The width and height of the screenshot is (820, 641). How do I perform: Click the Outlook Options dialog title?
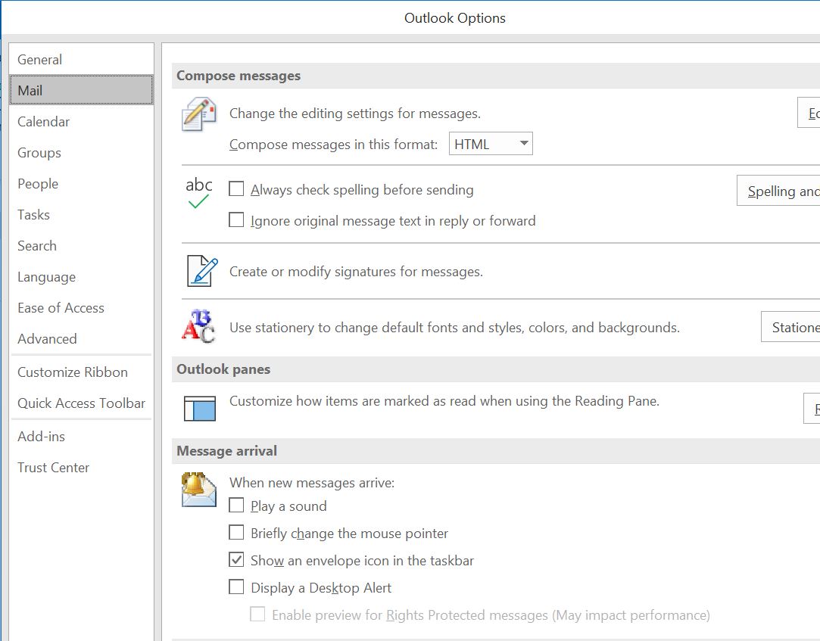click(x=455, y=18)
